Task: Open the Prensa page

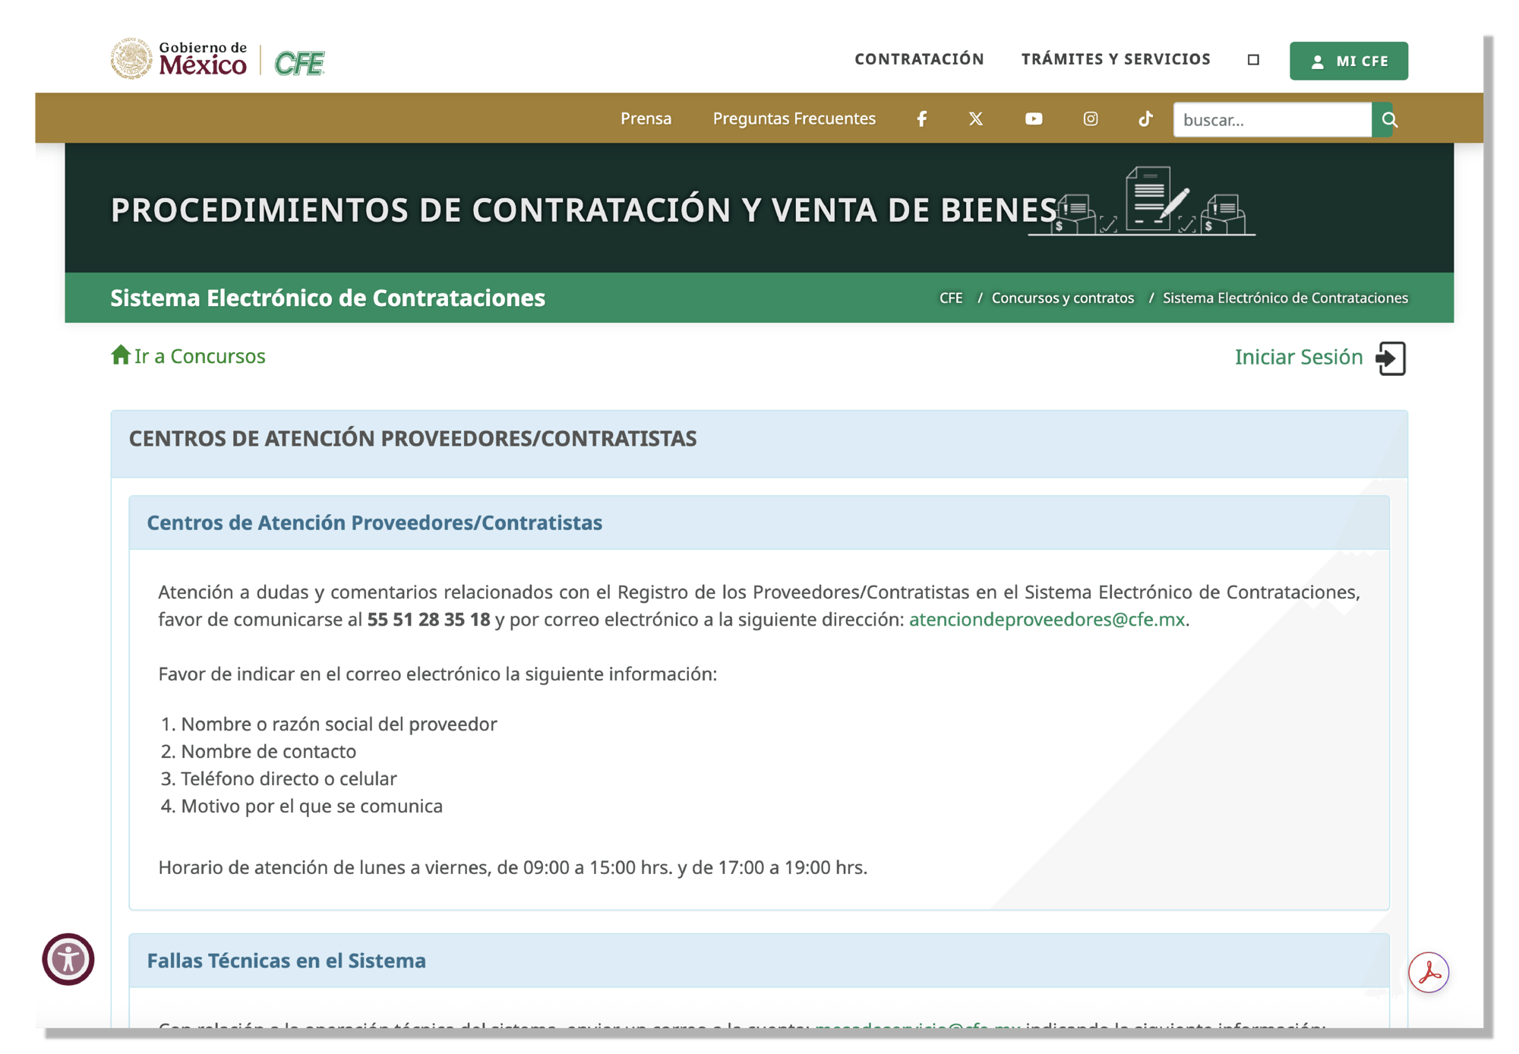Action: [646, 118]
